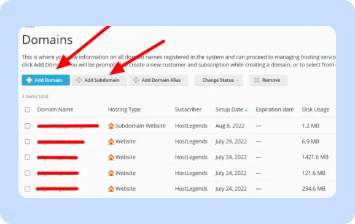Click the Remove button

click(x=268, y=80)
